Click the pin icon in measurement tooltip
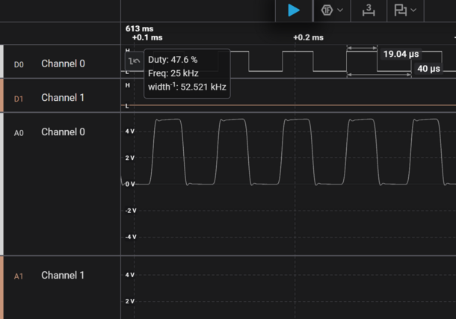The image size is (456, 319). (135, 60)
